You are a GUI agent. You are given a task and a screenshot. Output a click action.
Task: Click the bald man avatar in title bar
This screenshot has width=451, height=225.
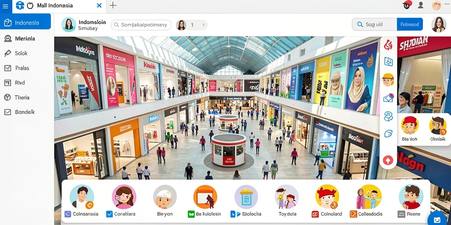point(436,5)
